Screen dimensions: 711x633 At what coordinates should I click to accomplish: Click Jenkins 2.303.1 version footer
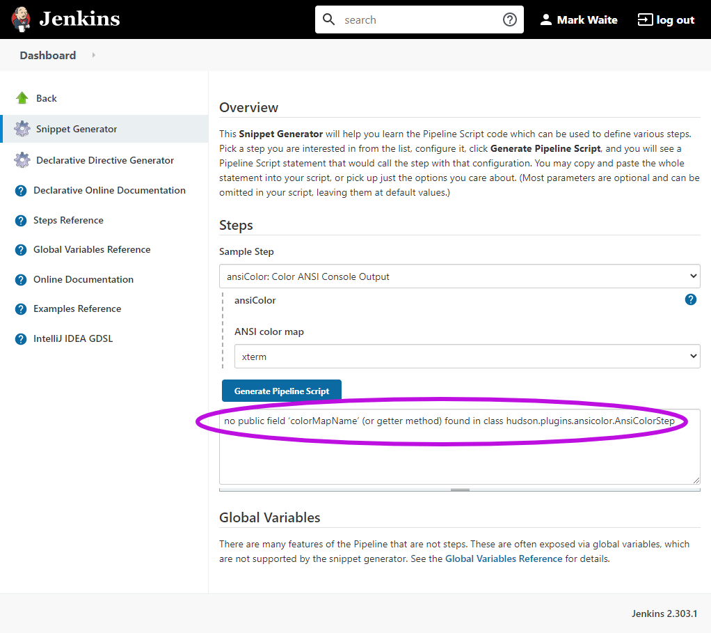(x=664, y=614)
